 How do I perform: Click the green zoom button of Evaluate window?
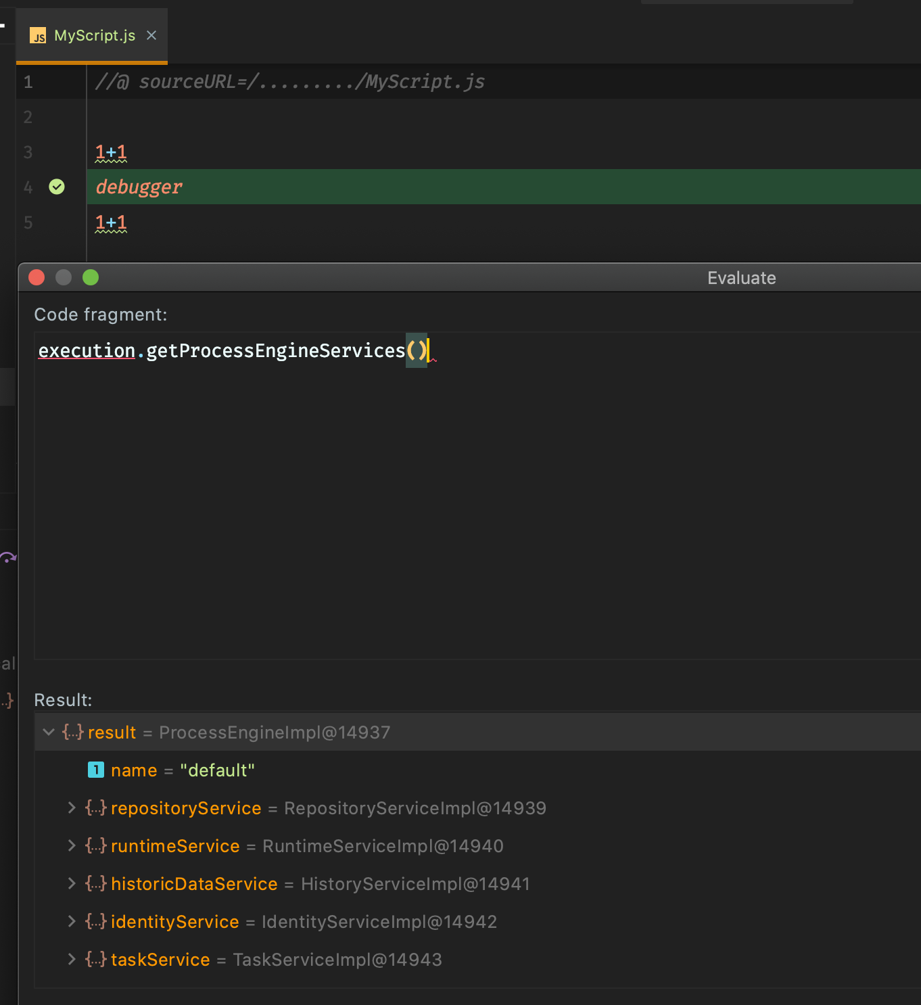coord(91,277)
